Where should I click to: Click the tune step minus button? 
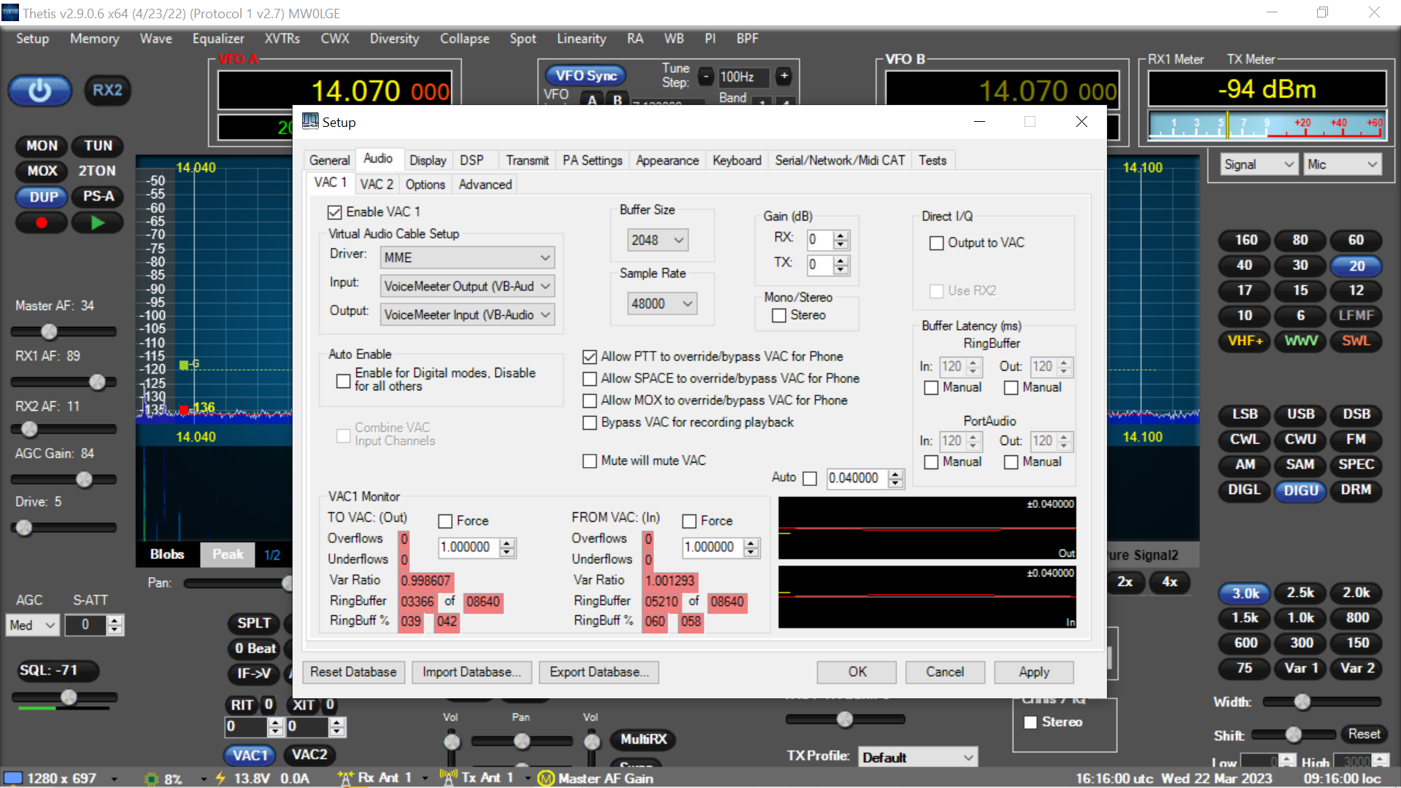pos(706,76)
